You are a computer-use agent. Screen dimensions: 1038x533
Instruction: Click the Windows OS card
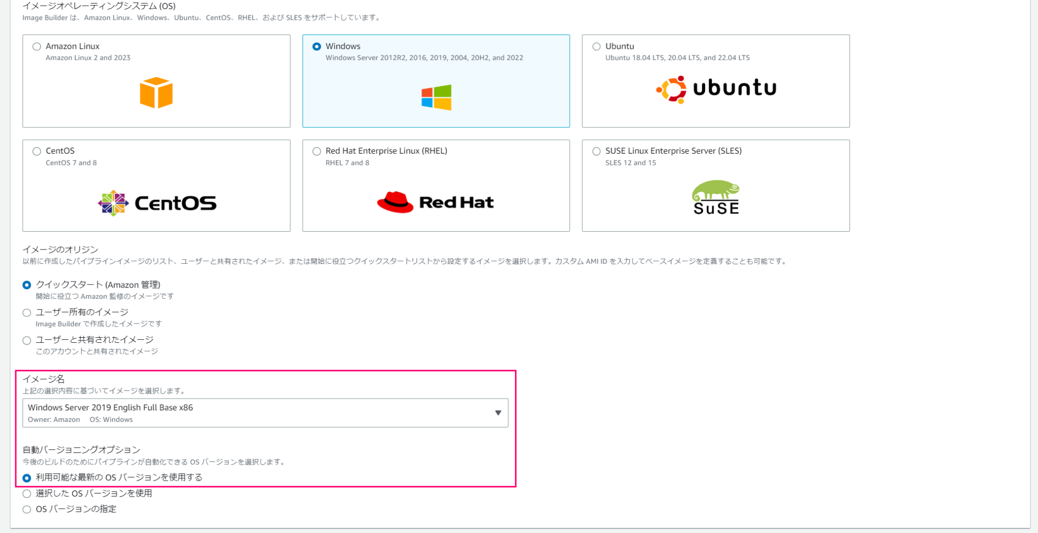coord(435,81)
